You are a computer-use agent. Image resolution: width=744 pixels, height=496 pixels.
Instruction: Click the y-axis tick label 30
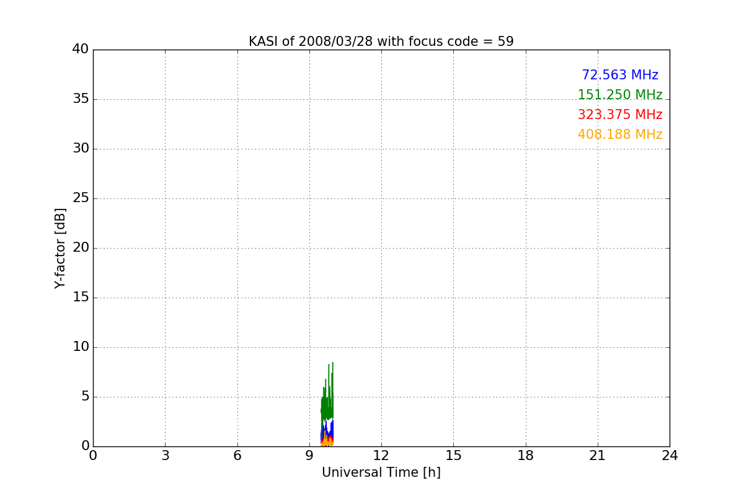coord(81,149)
